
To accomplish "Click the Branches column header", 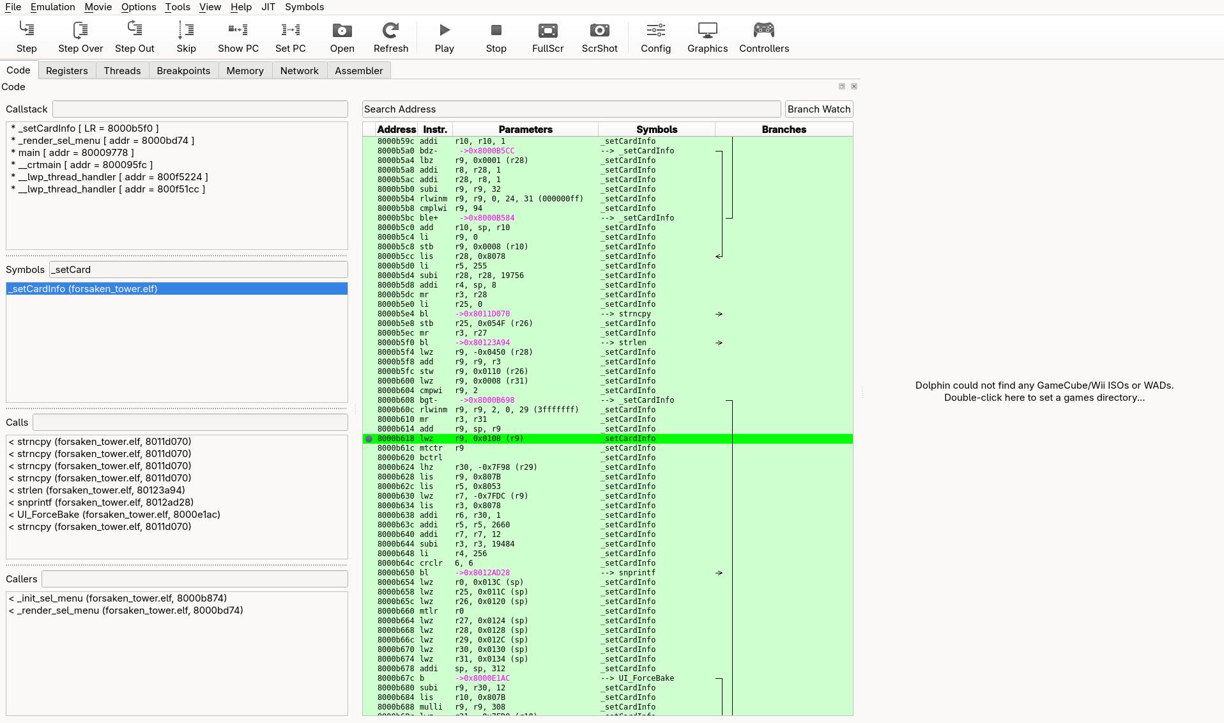I will (x=784, y=129).
